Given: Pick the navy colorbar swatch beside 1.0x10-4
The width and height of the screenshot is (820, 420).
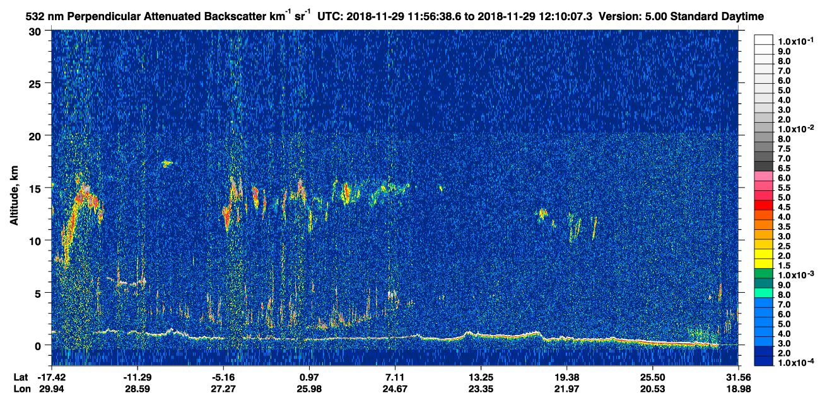Looking at the screenshot, I should (764, 361).
